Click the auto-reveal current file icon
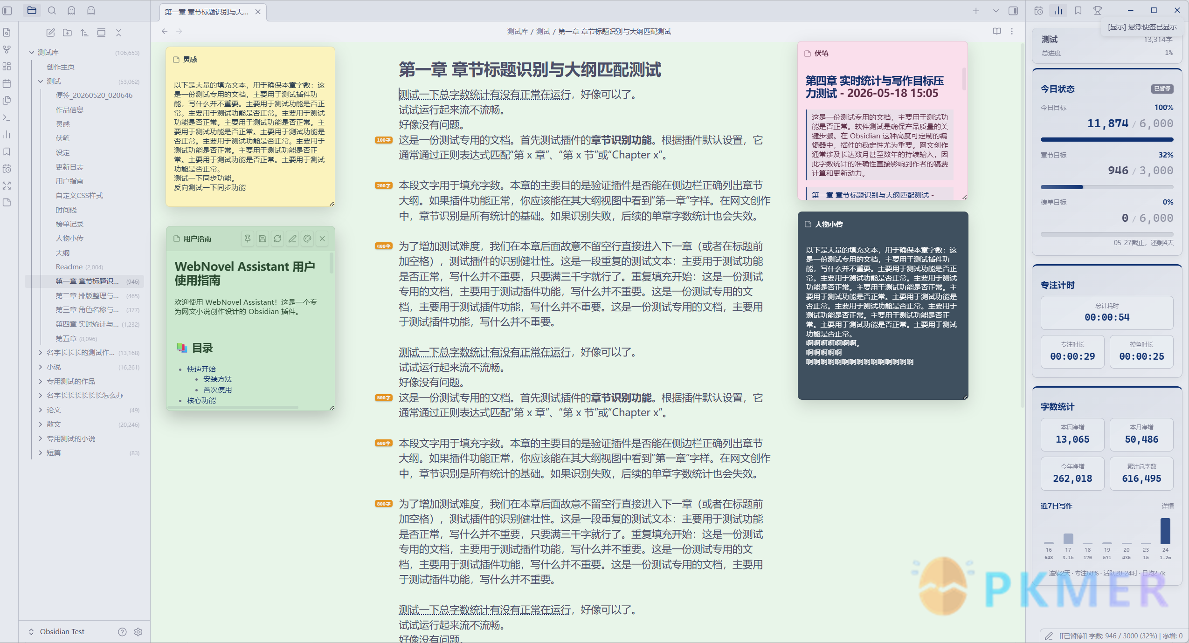 pos(101,33)
